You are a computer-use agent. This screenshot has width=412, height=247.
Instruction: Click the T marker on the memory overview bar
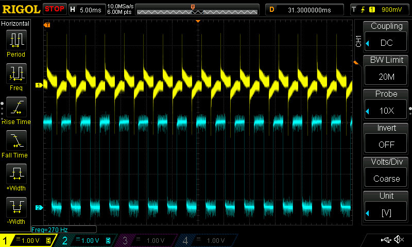(x=193, y=7)
